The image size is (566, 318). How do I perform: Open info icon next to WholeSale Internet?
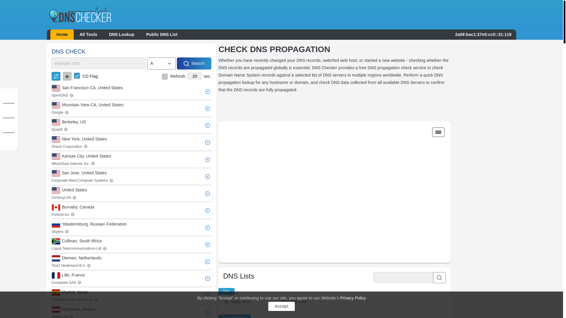click(x=93, y=164)
